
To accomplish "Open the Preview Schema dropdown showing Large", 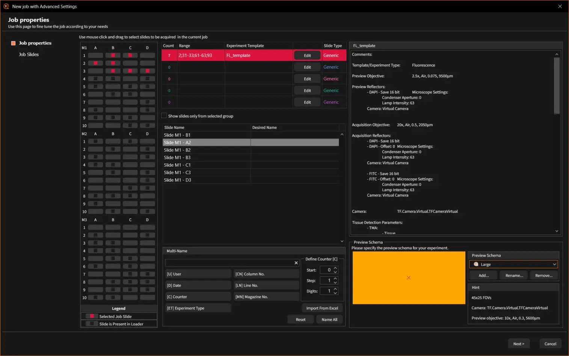I will [x=513, y=265].
